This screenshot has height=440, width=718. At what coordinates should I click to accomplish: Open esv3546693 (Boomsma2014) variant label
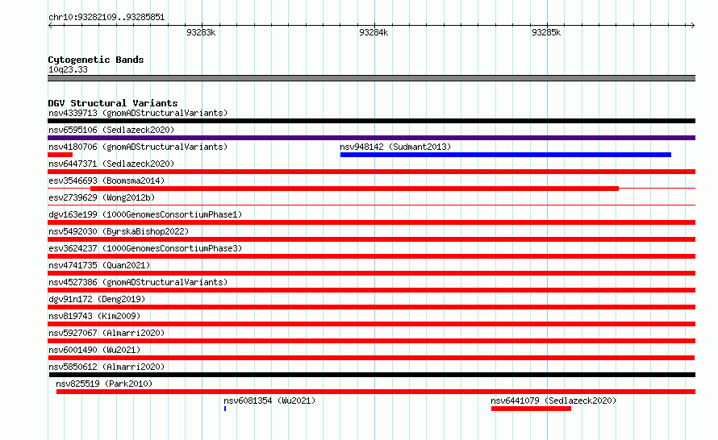(x=106, y=181)
